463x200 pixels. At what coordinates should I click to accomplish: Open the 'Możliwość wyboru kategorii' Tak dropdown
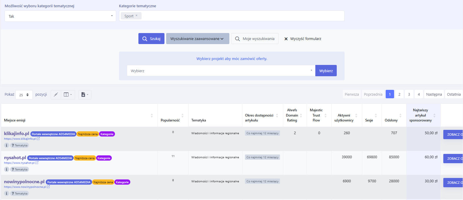(x=60, y=16)
